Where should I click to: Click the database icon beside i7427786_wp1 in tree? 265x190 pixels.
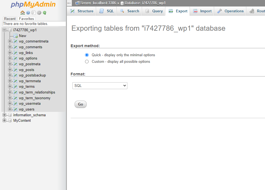pyautogui.click(x=10, y=30)
